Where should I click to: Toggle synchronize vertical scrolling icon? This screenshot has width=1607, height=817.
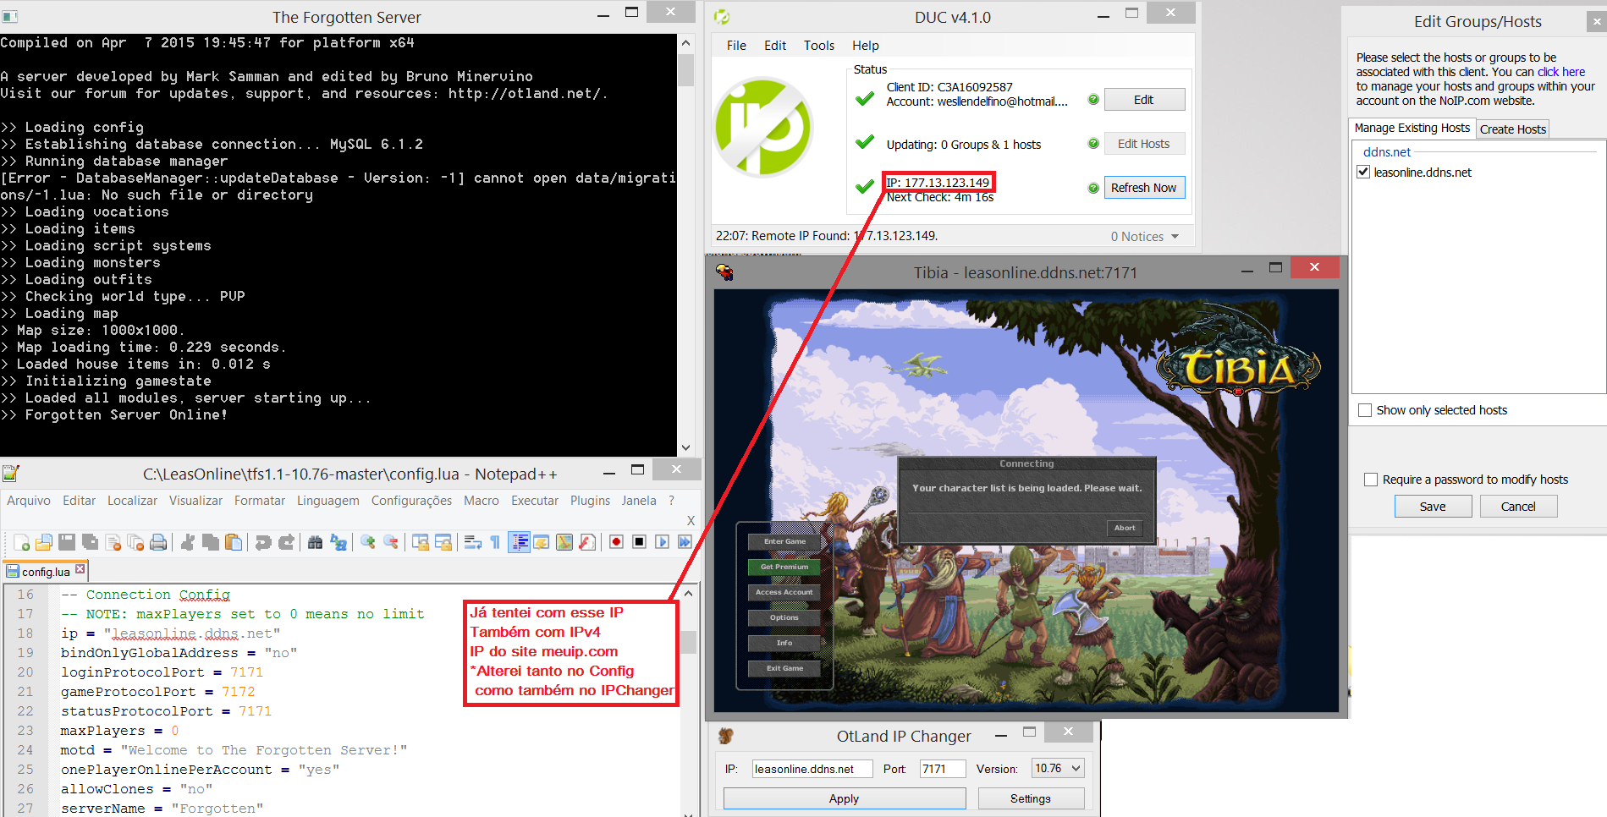421,542
